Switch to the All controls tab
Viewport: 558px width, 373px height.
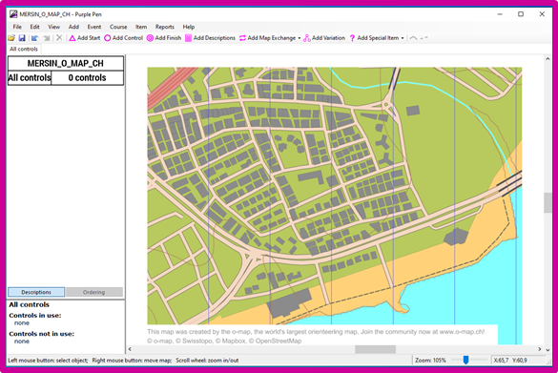click(x=24, y=49)
